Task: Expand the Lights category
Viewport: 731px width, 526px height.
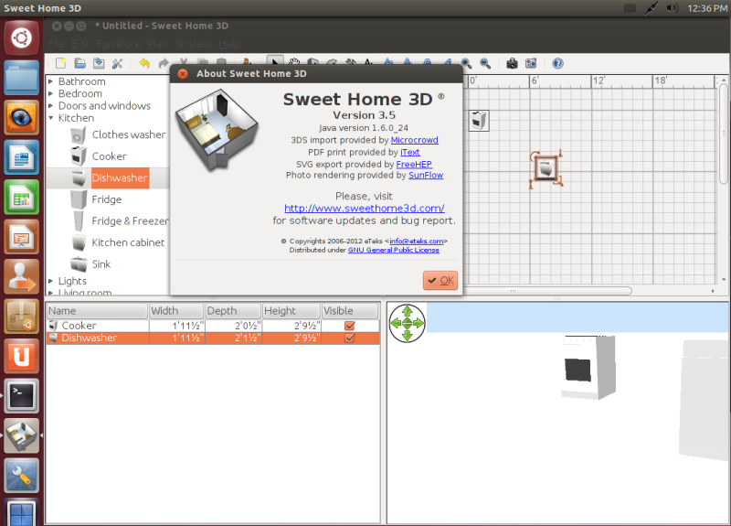Action: pyautogui.click(x=51, y=281)
